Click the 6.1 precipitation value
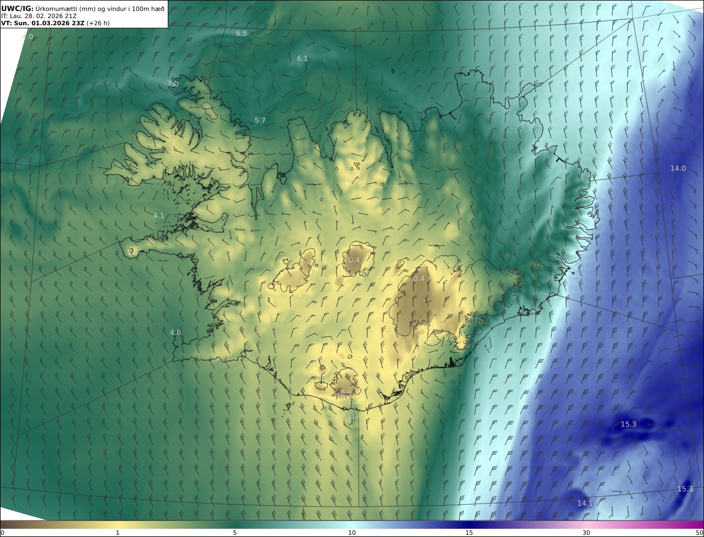This screenshot has width=704, height=537. pos(302,58)
